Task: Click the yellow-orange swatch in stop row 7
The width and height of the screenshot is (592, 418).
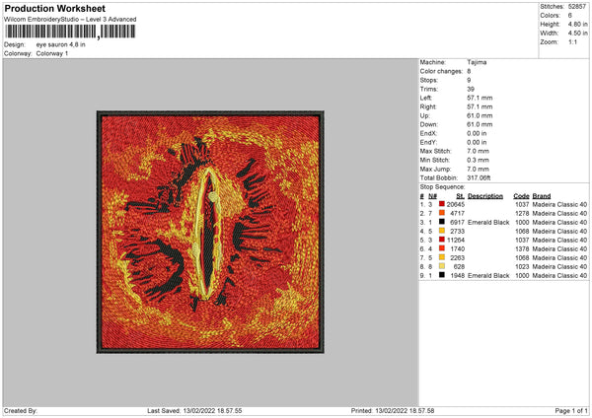Action: point(442,257)
